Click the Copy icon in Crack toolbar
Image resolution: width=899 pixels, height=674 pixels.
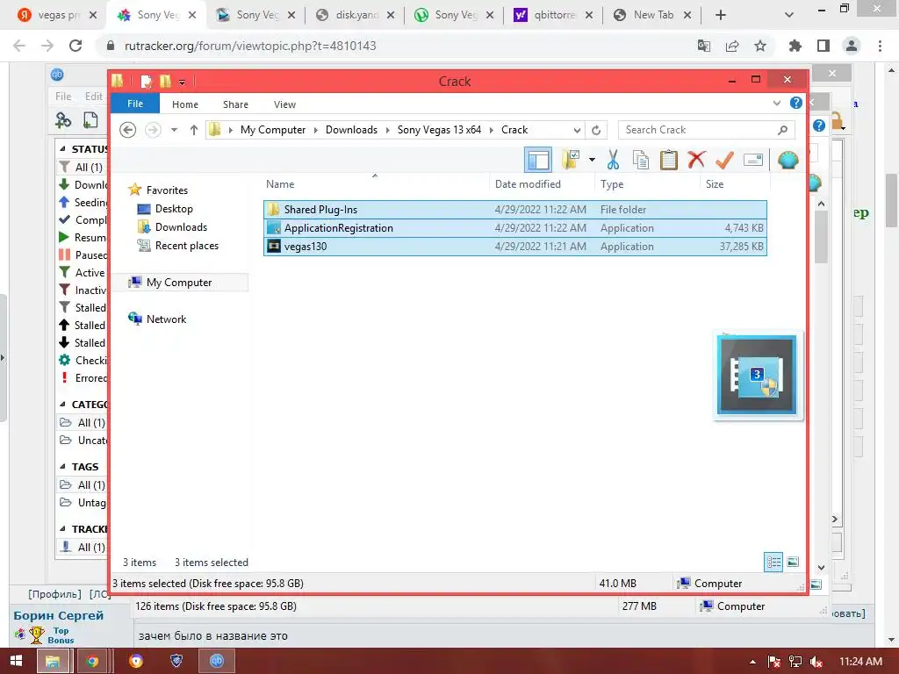tap(640, 160)
